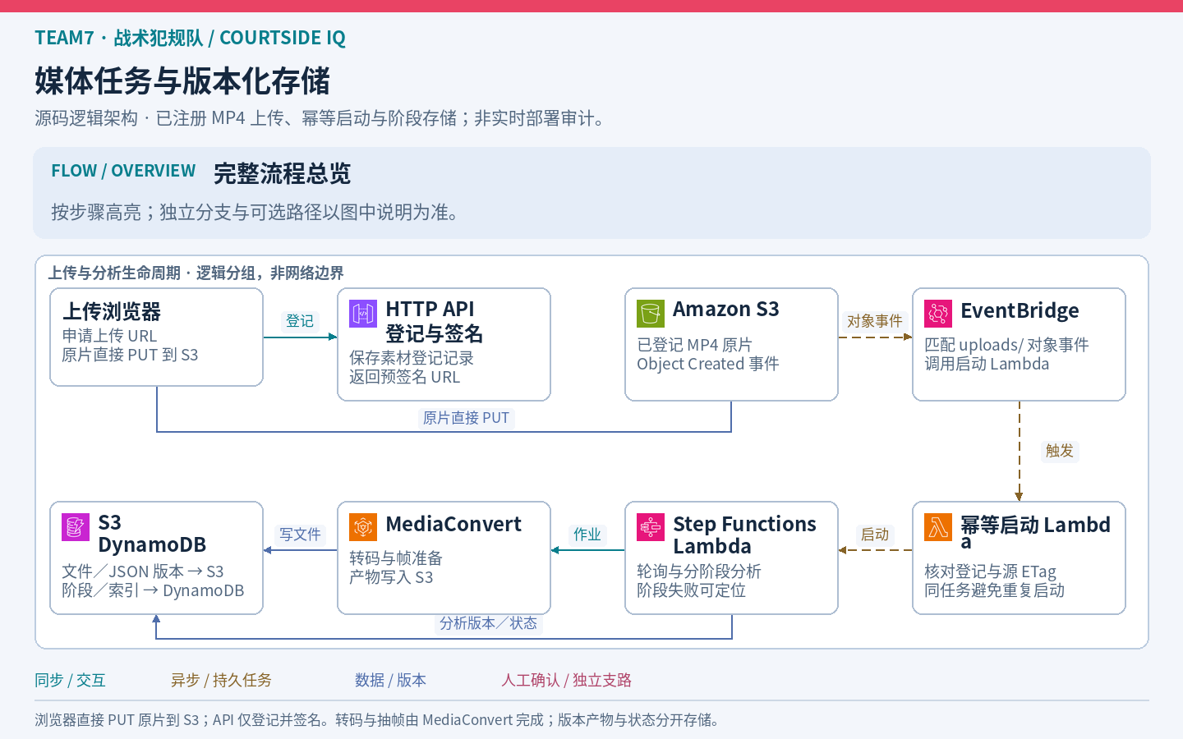Click the TEAM7 COURTSIDE IQ header text
The height and width of the screenshot is (739, 1183).
[x=190, y=38]
